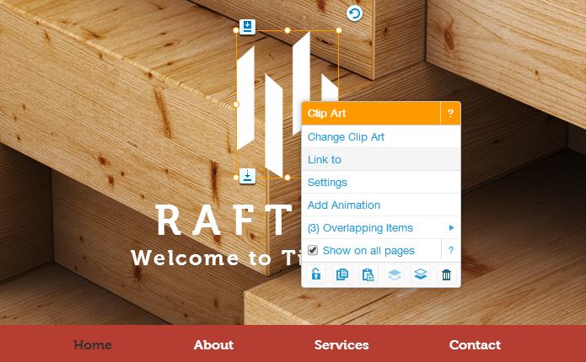The image size is (586, 362).
Task: Open the About page link
Action: [x=214, y=345]
